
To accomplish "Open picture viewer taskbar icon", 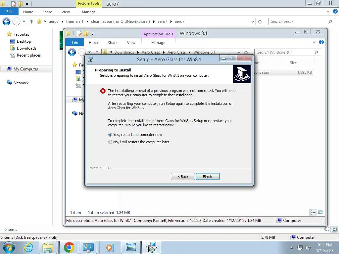I will 130,247.
